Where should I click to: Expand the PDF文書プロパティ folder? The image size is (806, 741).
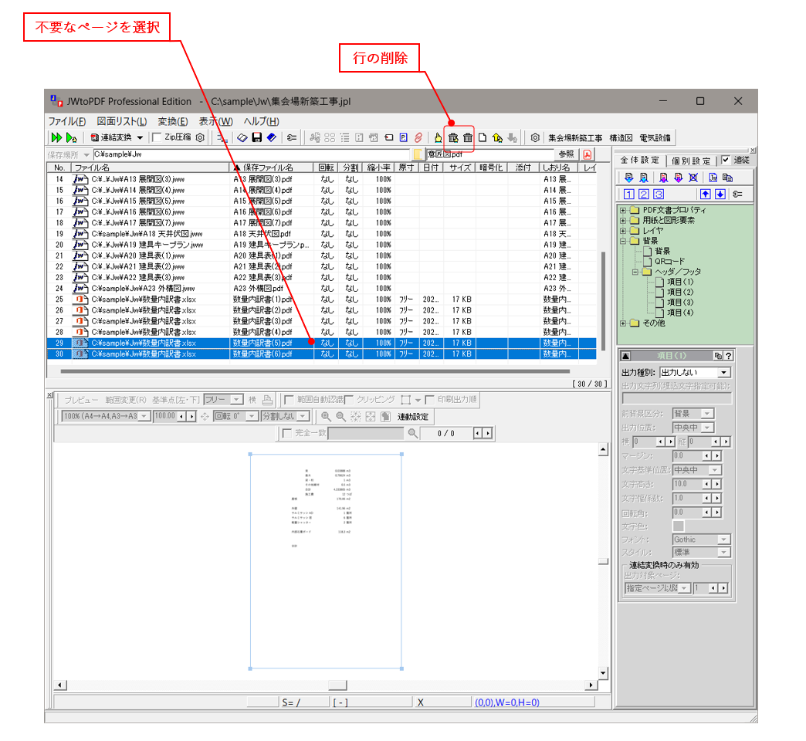pos(623,210)
